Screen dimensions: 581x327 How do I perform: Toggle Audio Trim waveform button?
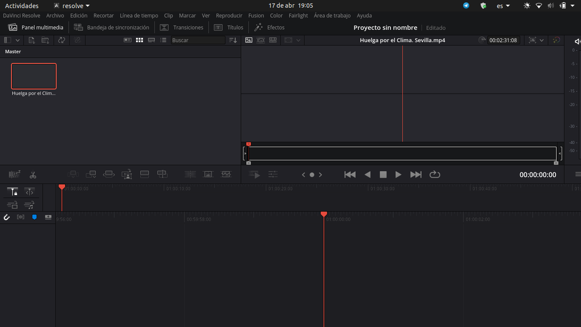pos(20,217)
